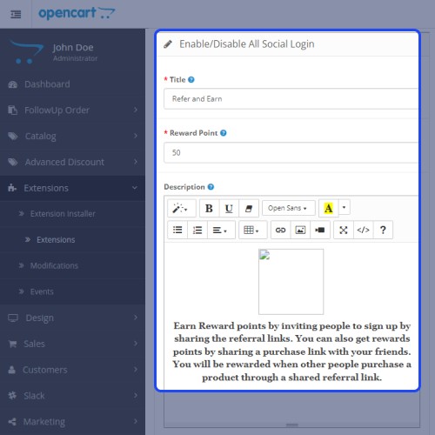
Task: Insert a link with chain icon
Action: [280, 230]
